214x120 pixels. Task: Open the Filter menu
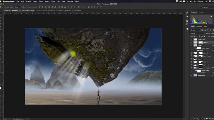[x=53, y=1]
